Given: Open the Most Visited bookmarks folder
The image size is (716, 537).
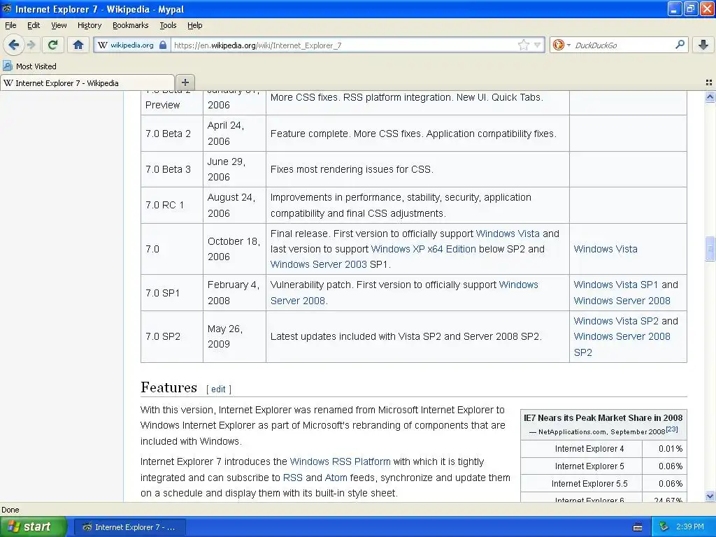Looking at the screenshot, I should point(30,66).
